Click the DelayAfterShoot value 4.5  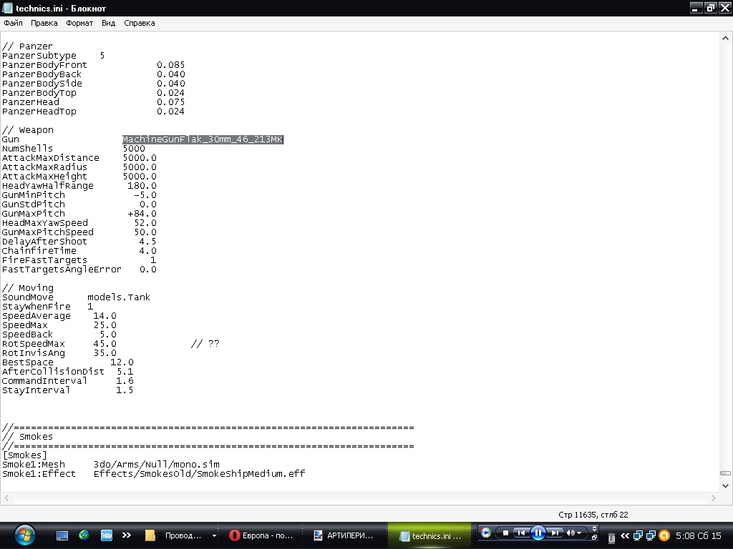tap(147, 242)
